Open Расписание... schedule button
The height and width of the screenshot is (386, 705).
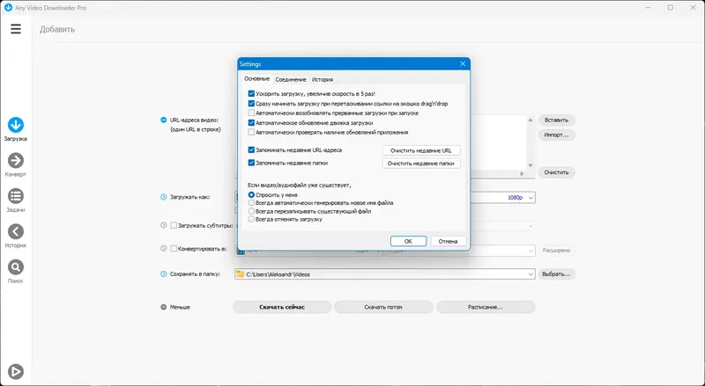pos(486,307)
